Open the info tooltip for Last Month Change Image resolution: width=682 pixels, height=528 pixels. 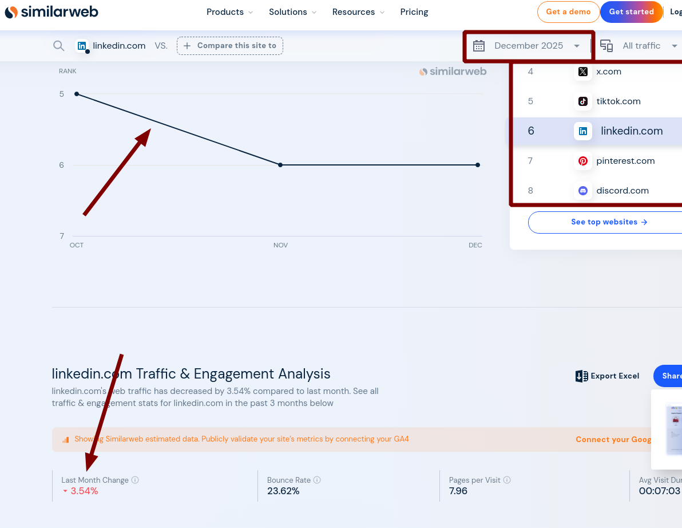coord(136,480)
